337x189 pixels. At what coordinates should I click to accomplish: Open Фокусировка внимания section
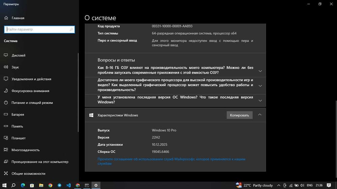(39, 91)
